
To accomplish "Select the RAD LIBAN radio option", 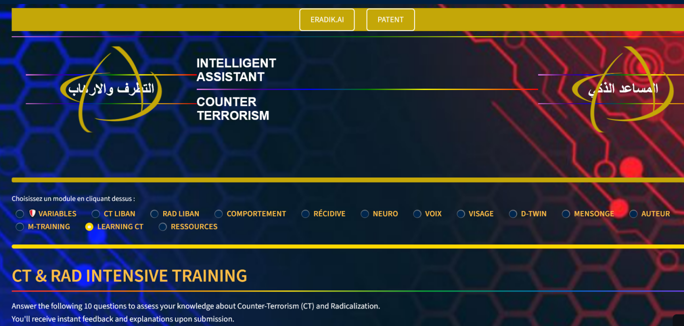I will [154, 214].
